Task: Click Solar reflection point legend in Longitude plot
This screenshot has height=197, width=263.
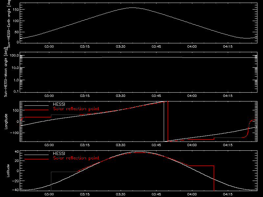Action: (76, 109)
